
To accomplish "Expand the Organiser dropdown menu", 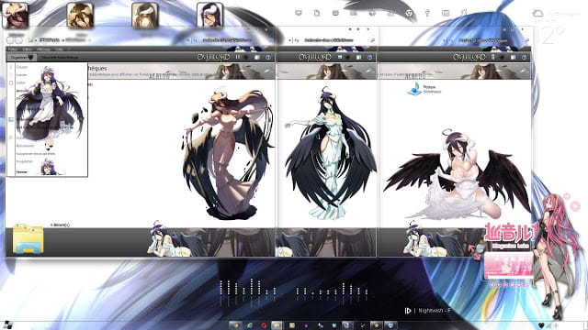I will (22, 57).
